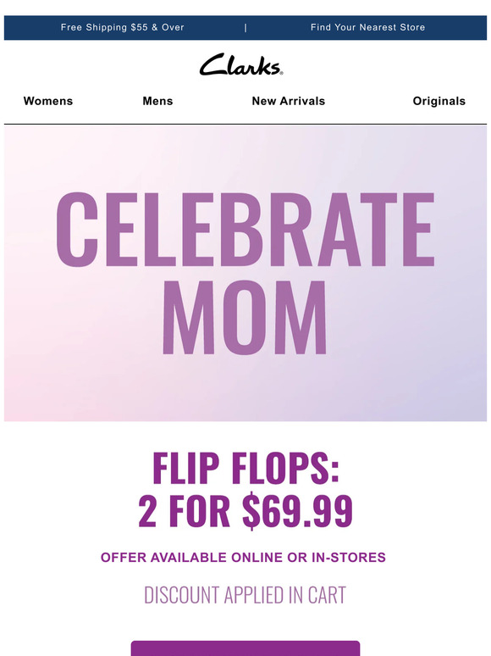The height and width of the screenshot is (656, 491).
Task: Click the navy top announcement bar
Action: [x=245, y=28]
